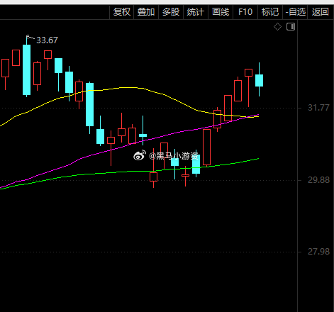Select the 29.88 price axis label
Screen dimensions: 334x312
click(318, 180)
